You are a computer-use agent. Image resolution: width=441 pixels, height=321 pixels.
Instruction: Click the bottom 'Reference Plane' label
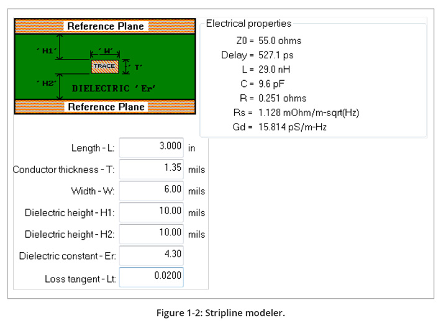tap(106, 107)
